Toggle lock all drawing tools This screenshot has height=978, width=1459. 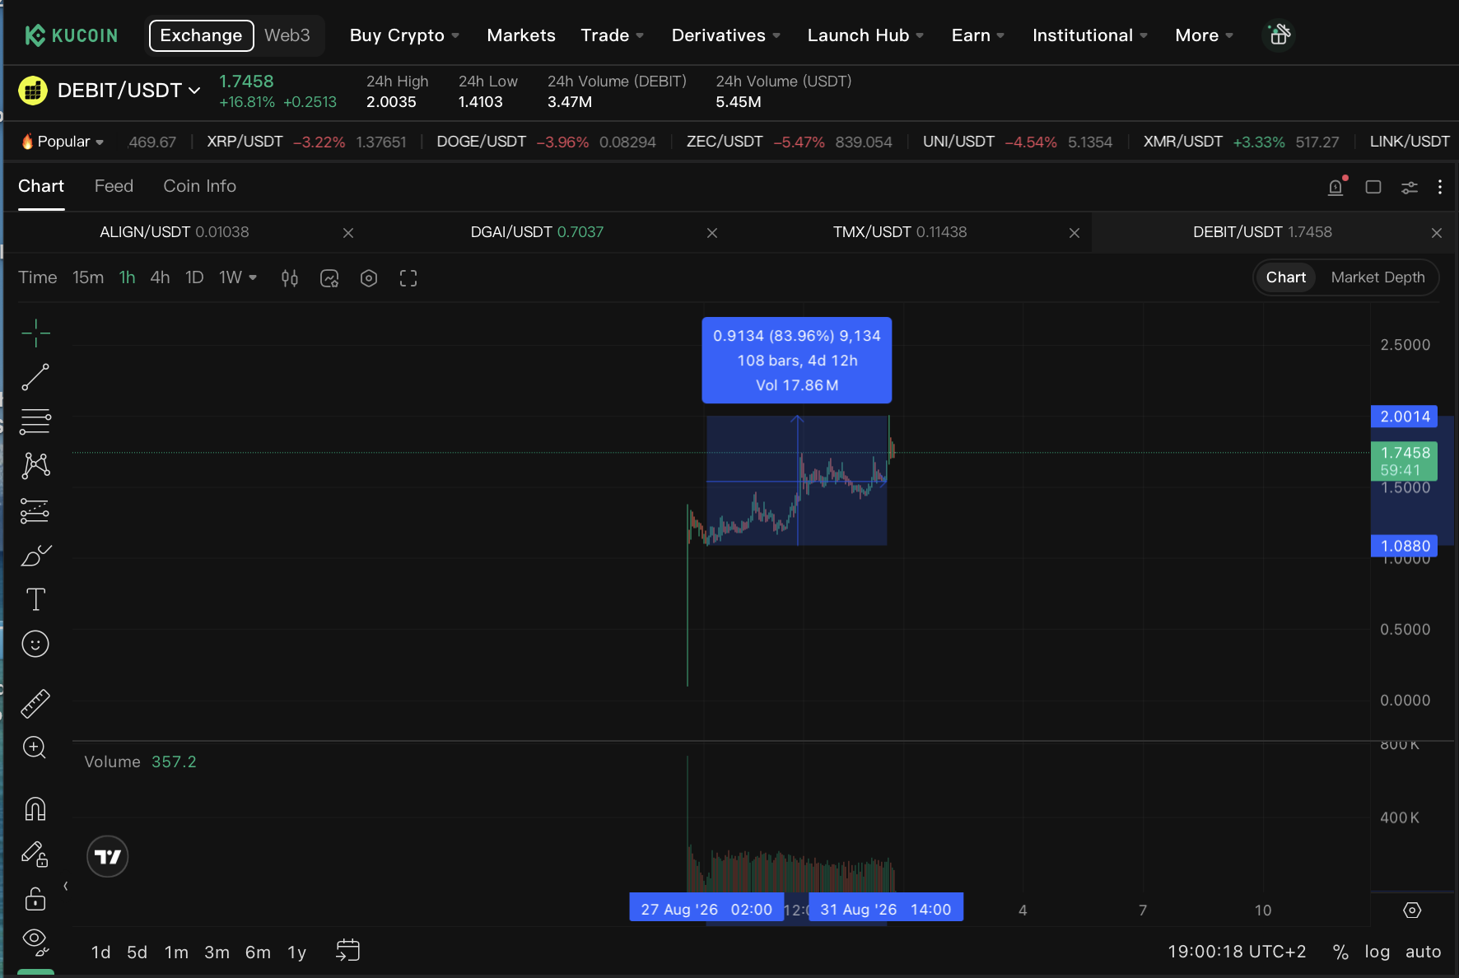point(35,899)
